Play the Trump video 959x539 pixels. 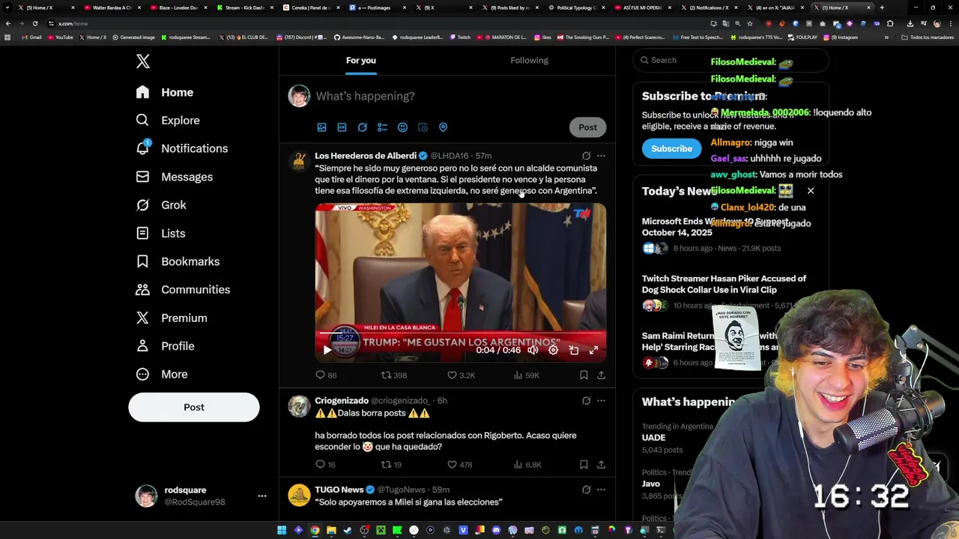pos(327,350)
